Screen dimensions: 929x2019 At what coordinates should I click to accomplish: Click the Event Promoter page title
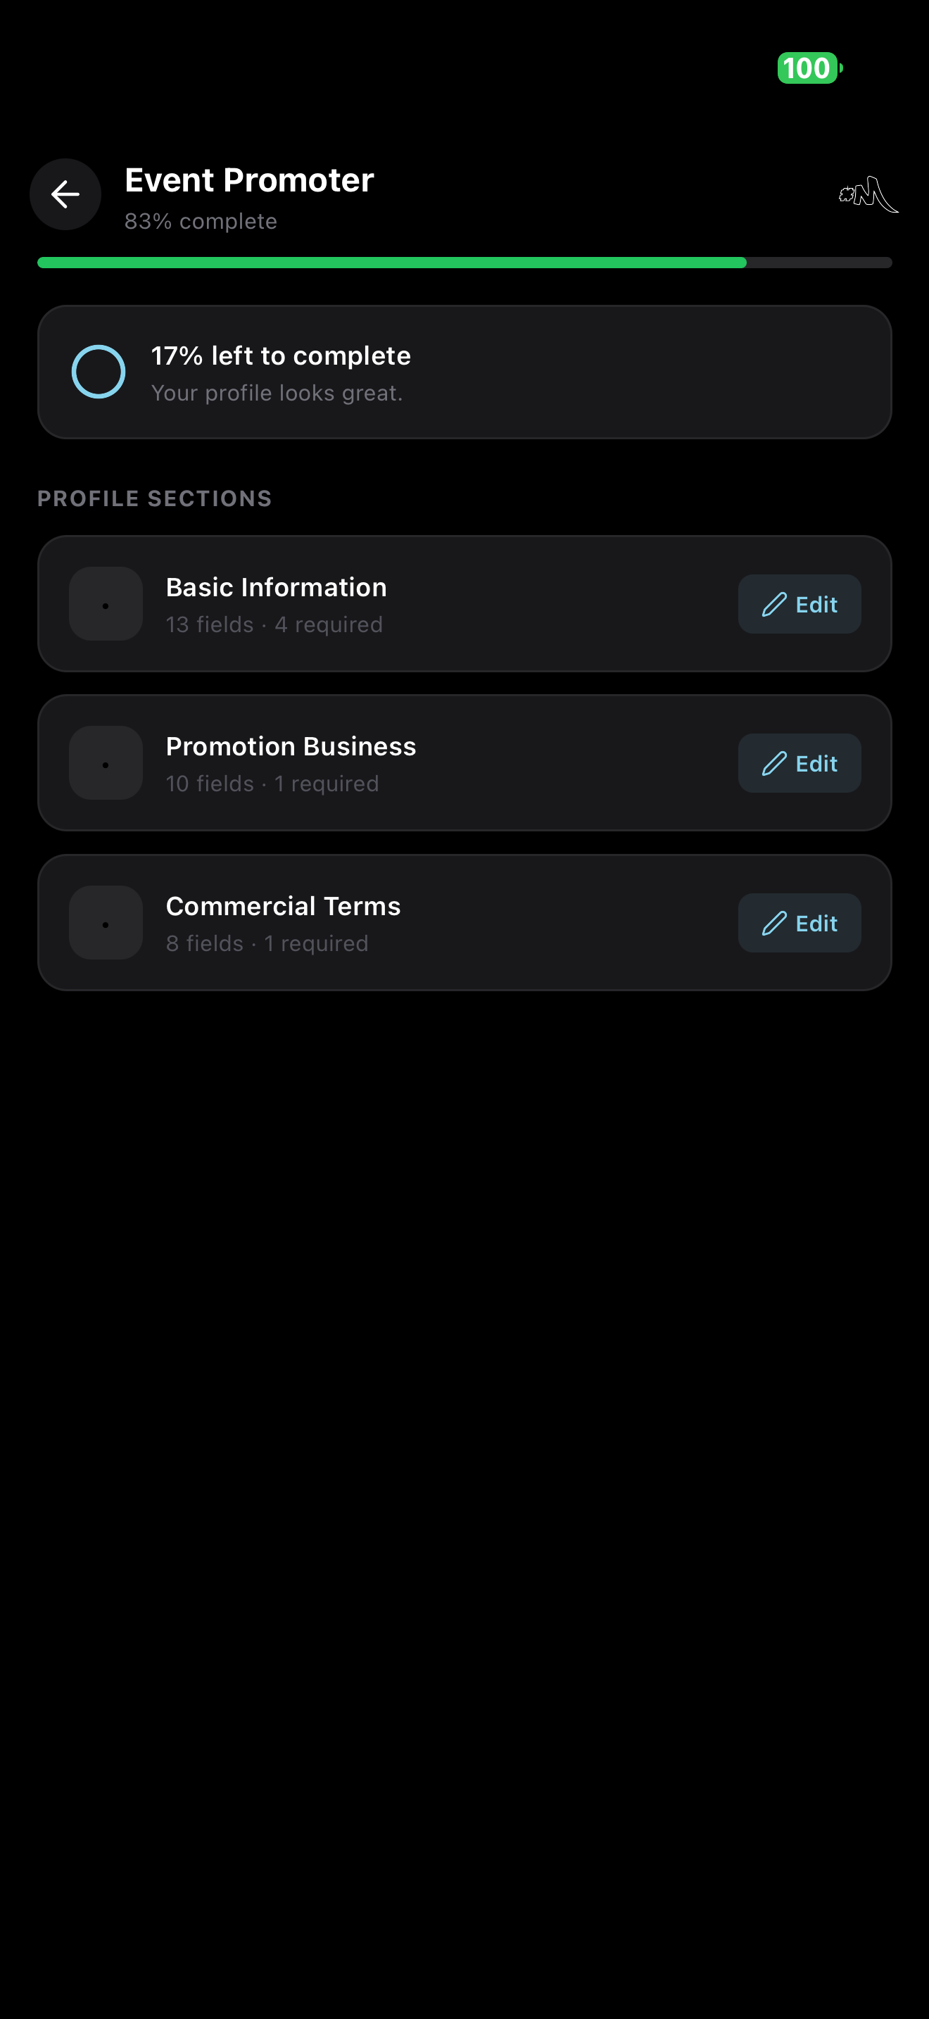click(249, 180)
